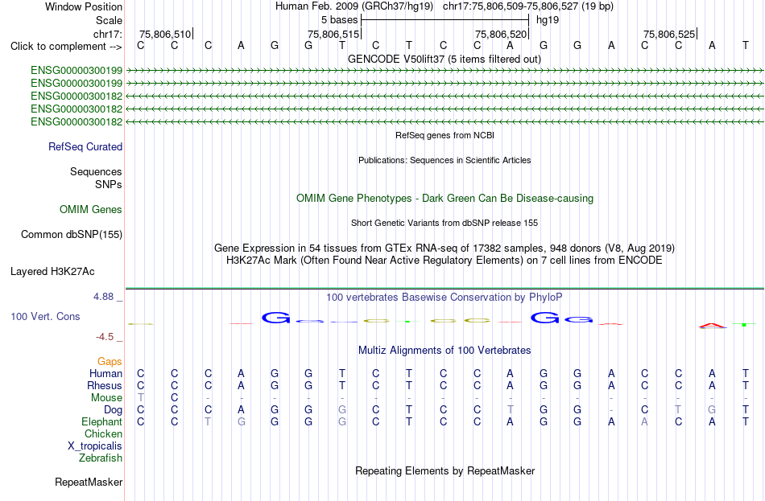The image size is (765, 501).
Task: Open the Layered H3K27Ac track label
Action: [x=52, y=272]
